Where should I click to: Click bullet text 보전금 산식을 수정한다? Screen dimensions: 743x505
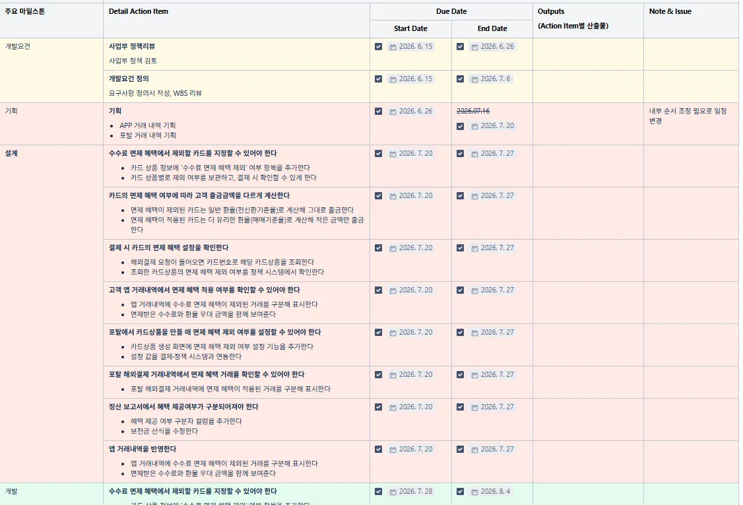point(164,432)
